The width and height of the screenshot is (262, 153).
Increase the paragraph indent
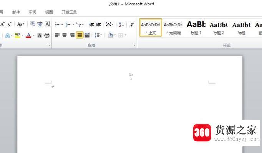pos(99,25)
